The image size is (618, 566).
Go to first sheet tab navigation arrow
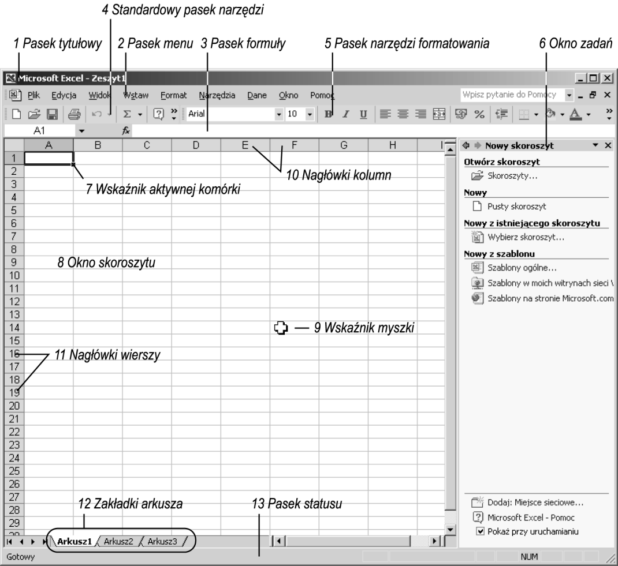[9, 542]
